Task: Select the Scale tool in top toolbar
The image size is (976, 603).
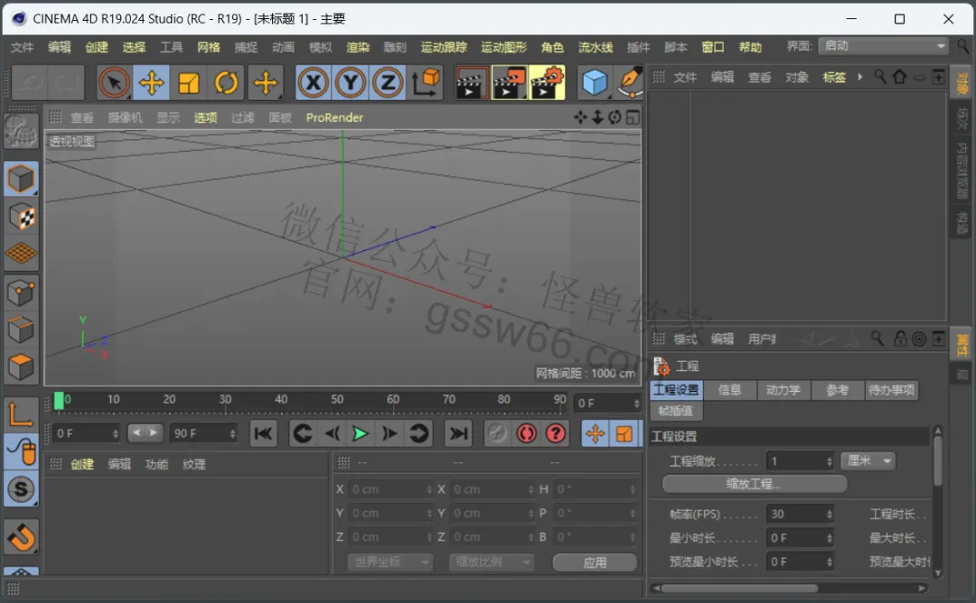Action: [x=189, y=83]
